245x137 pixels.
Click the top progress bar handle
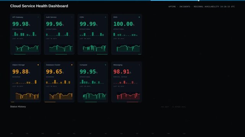coord(199,0)
